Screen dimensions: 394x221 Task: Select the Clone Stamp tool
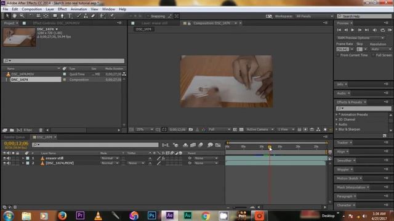(x=86, y=16)
